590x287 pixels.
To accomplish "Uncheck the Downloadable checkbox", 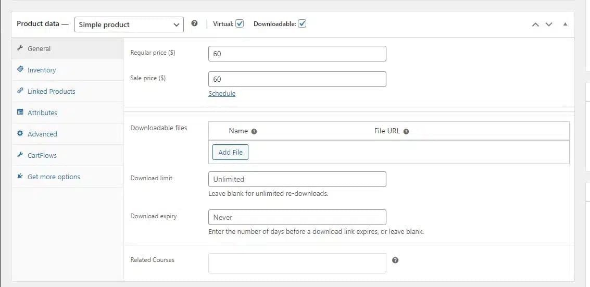I will tap(302, 23).
